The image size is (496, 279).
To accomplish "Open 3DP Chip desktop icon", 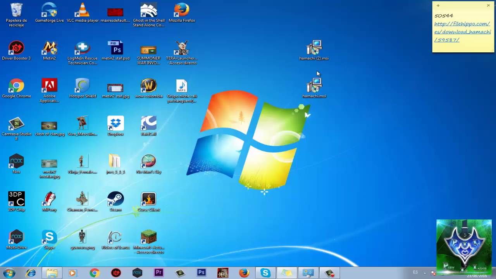I will click(x=16, y=202).
